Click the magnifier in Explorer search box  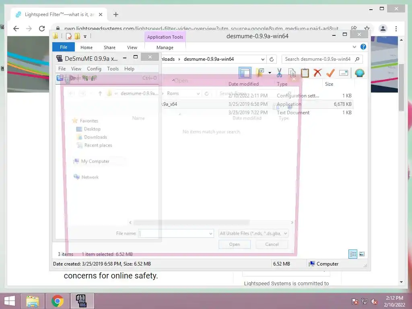pyautogui.click(x=357, y=59)
